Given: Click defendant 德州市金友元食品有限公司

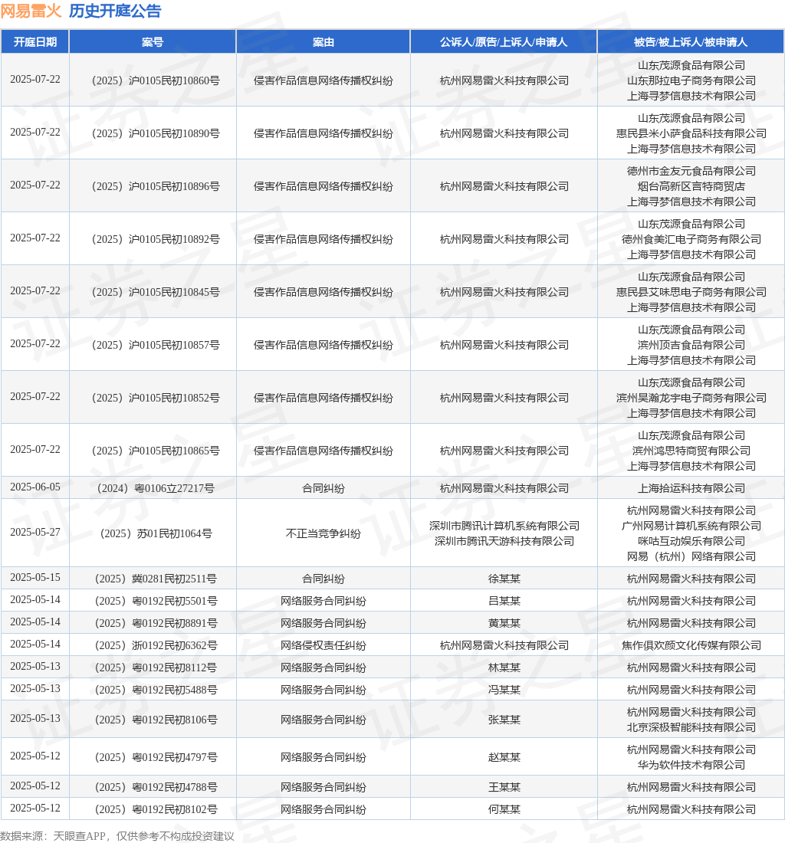Looking at the screenshot, I should click(x=691, y=171).
